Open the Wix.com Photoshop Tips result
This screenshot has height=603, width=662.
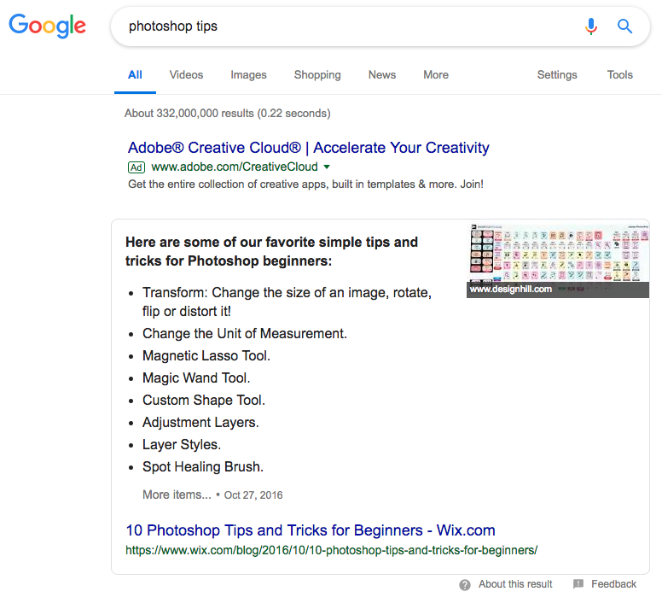[x=311, y=530]
